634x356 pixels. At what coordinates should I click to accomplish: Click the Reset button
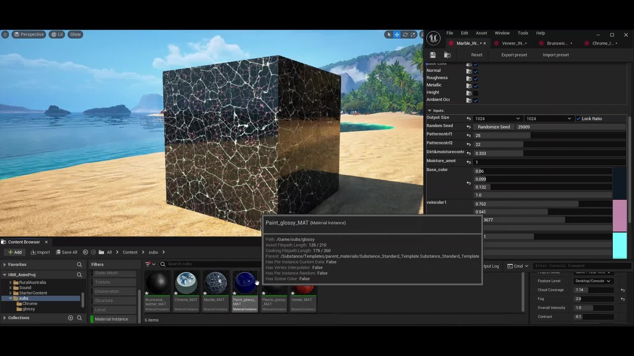coord(477,55)
